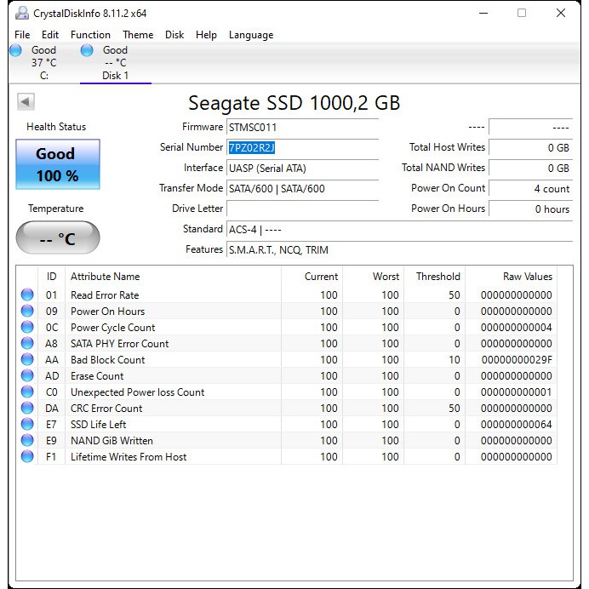589x589 pixels.
Task: Click status orb of Lifetime Writes From Host row
Action: 27,456
